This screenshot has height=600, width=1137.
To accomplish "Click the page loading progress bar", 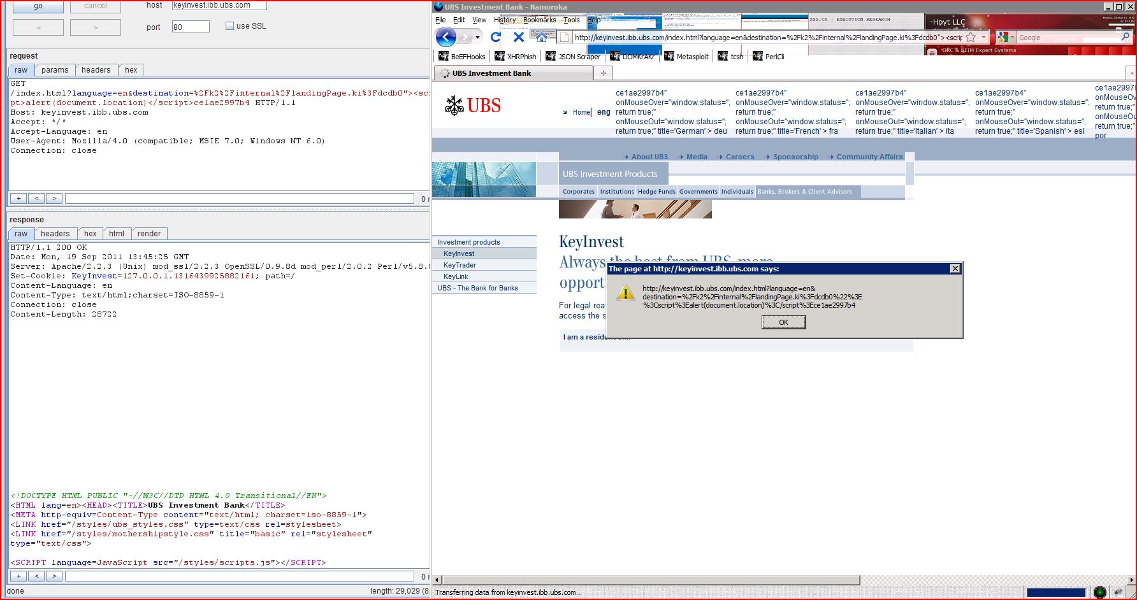I will [x=1056, y=592].
